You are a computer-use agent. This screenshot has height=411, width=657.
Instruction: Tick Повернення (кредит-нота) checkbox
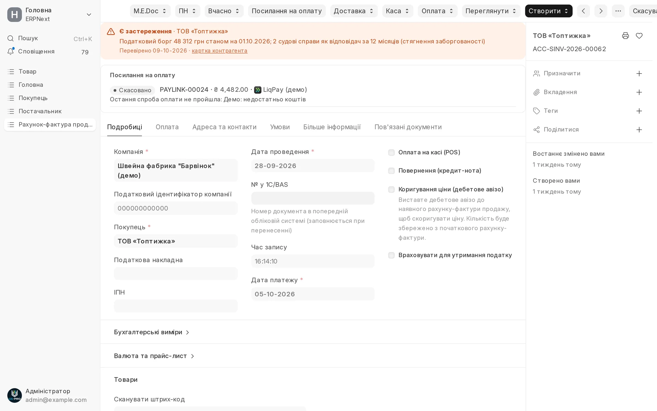pyautogui.click(x=391, y=171)
